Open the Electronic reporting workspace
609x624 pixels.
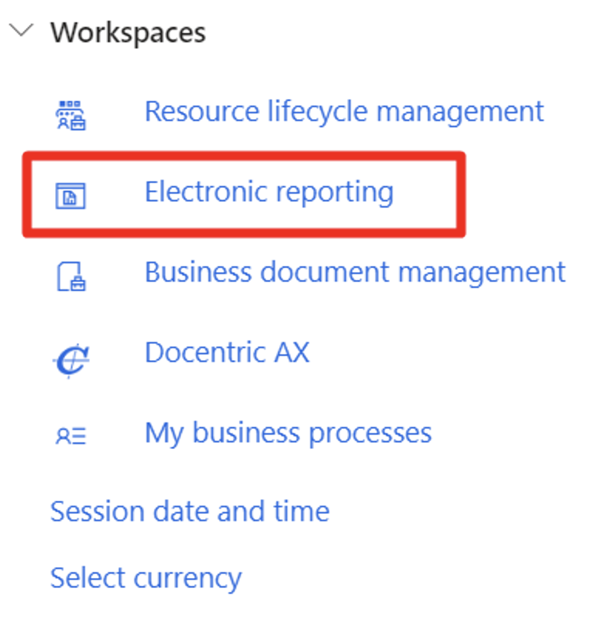pos(269,192)
